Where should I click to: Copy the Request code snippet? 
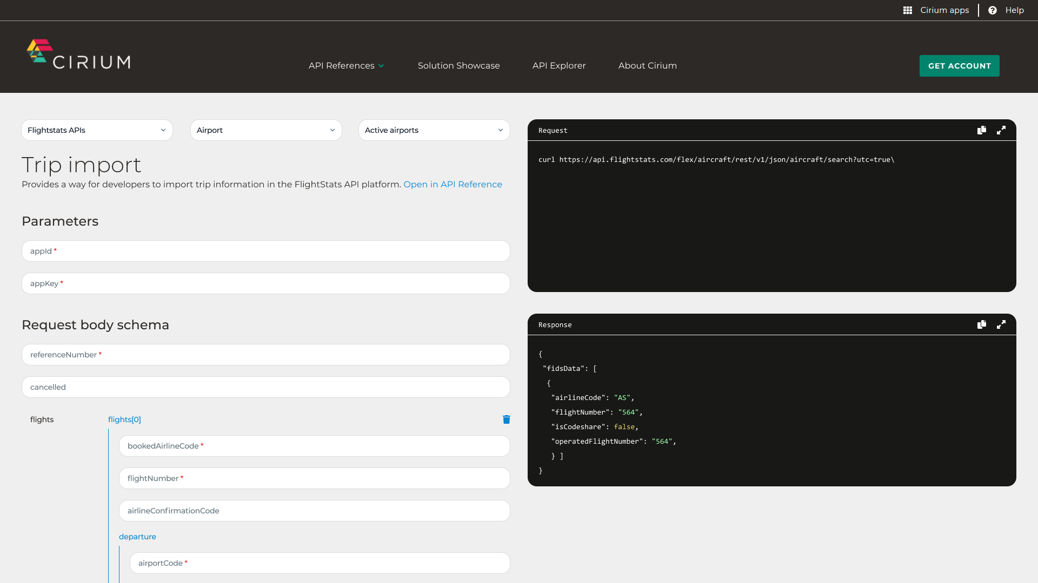[x=982, y=130]
